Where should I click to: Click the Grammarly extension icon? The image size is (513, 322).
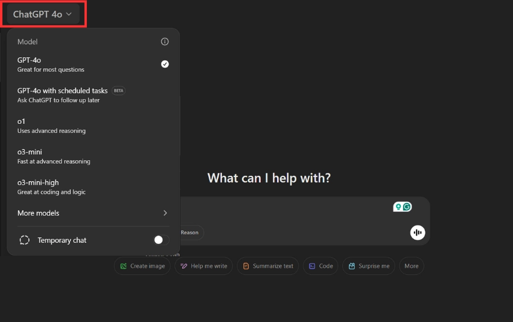(407, 207)
